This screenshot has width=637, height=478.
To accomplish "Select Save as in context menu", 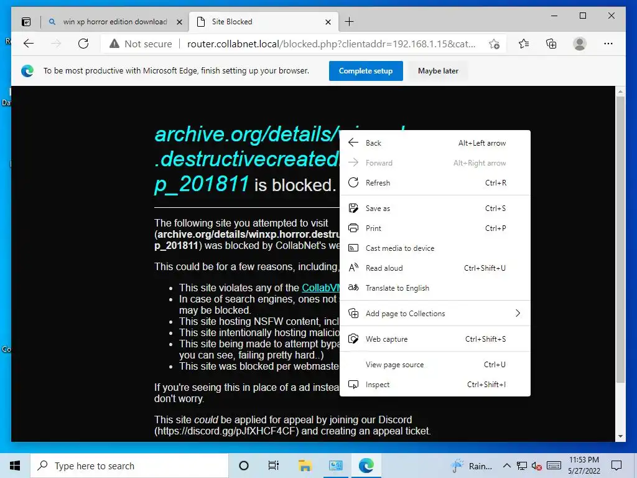I will 435,208.
